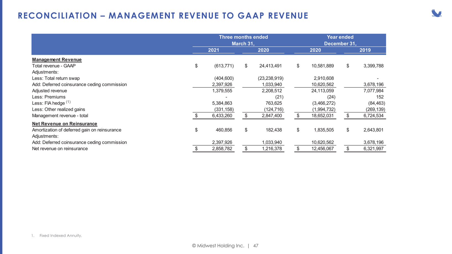Select the 'Three months ended March 31,' header
452x254 pixels.
coord(243,40)
